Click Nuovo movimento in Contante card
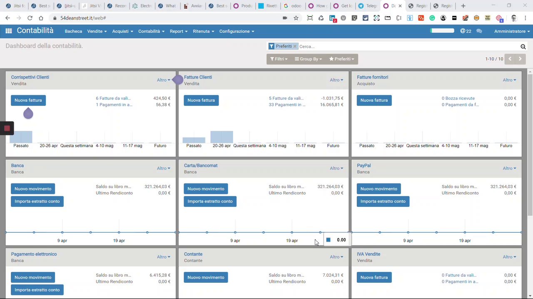The width and height of the screenshot is (533, 299). click(x=206, y=277)
